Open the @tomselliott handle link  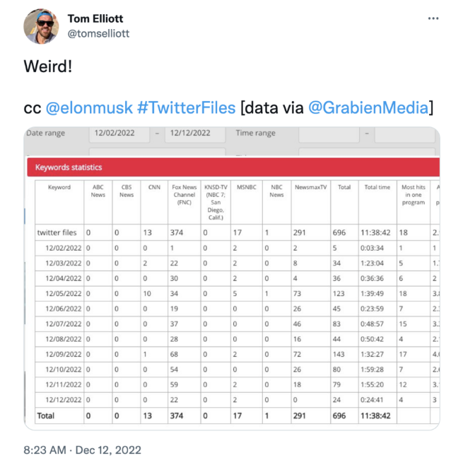[98, 33]
